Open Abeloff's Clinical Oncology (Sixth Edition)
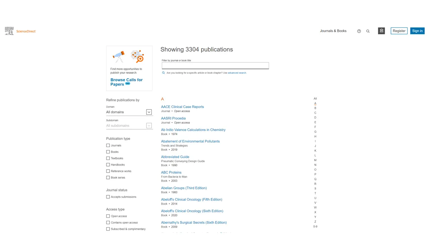This screenshot has width=429, height=252. click(x=192, y=211)
